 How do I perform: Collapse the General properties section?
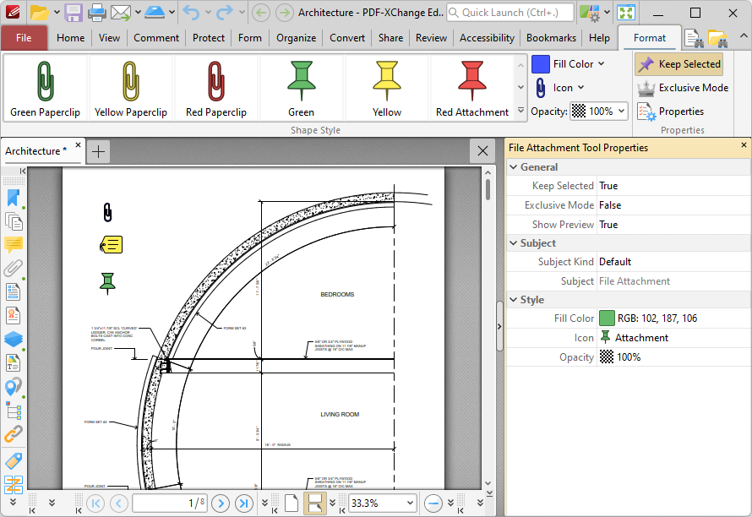click(513, 167)
